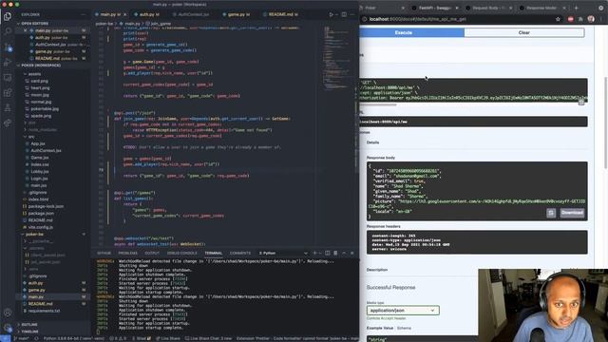Image resolution: width=608 pixels, height=342 pixels.
Task: Switch to the Poker browser tab
Action: pyautogui.click(x=382, y=8)
